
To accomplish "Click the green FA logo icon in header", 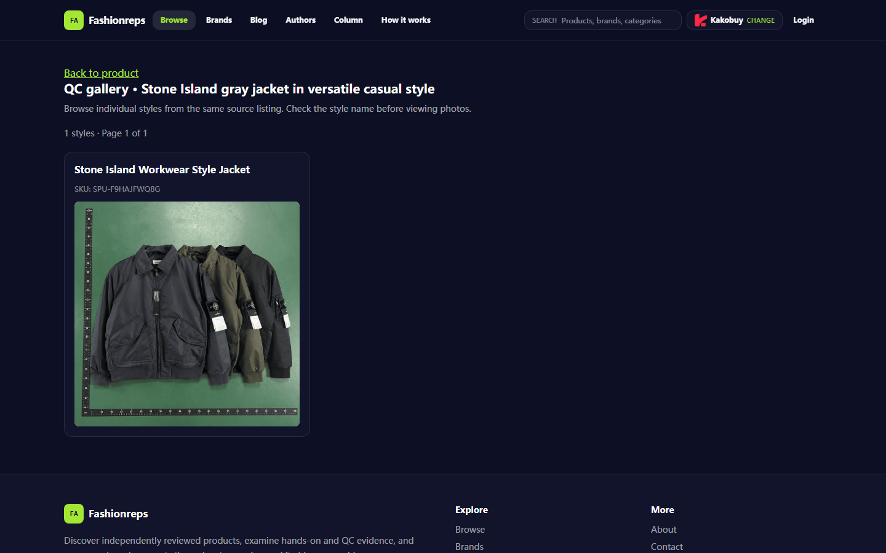I will coord(74,20).
